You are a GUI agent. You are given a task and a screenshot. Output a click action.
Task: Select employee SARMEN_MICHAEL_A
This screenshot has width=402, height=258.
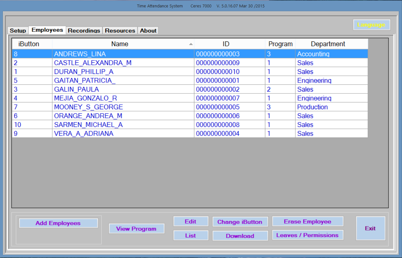(x=123, y=124)
